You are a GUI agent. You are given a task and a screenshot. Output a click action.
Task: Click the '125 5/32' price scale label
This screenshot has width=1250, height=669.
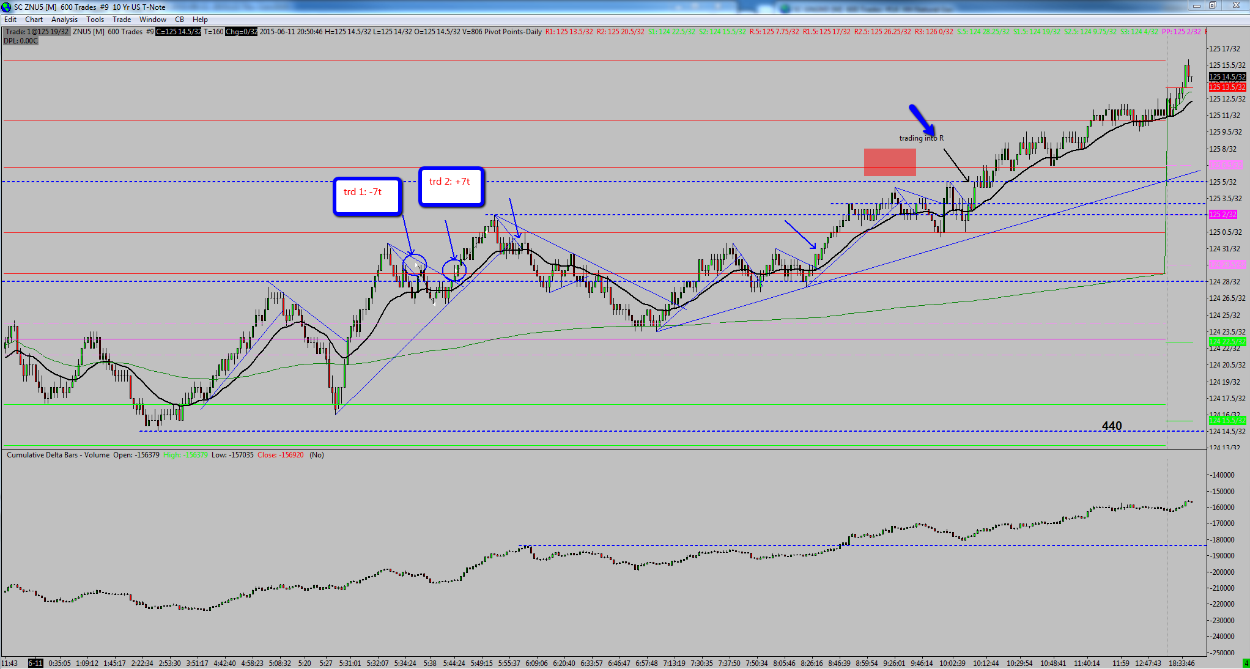pos(1222,182)
